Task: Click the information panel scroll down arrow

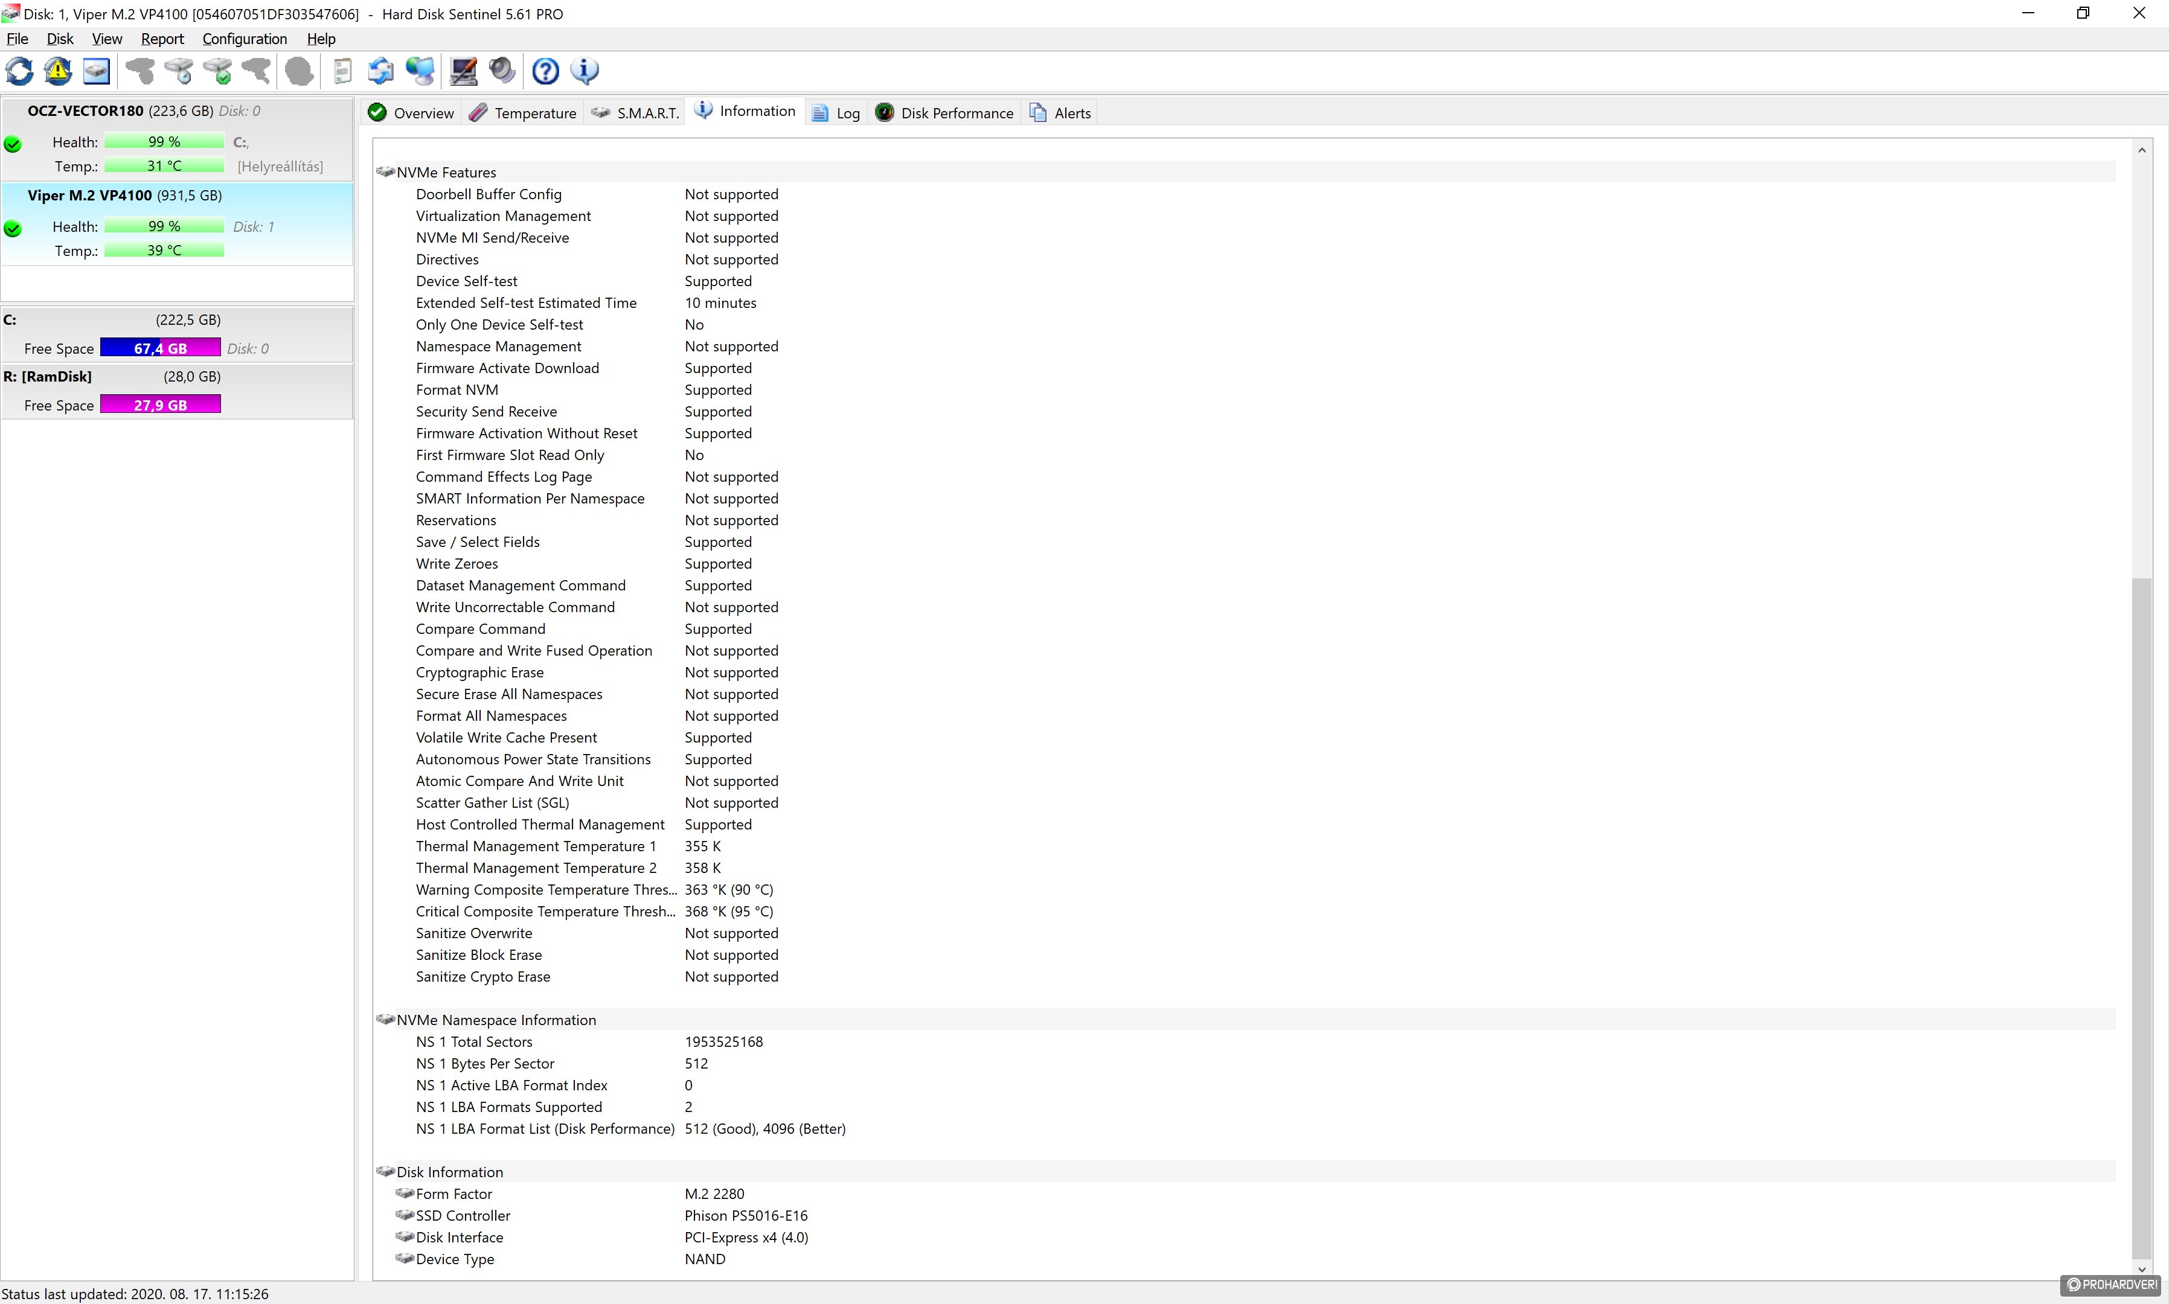Action: (x=2142, y=1268)
